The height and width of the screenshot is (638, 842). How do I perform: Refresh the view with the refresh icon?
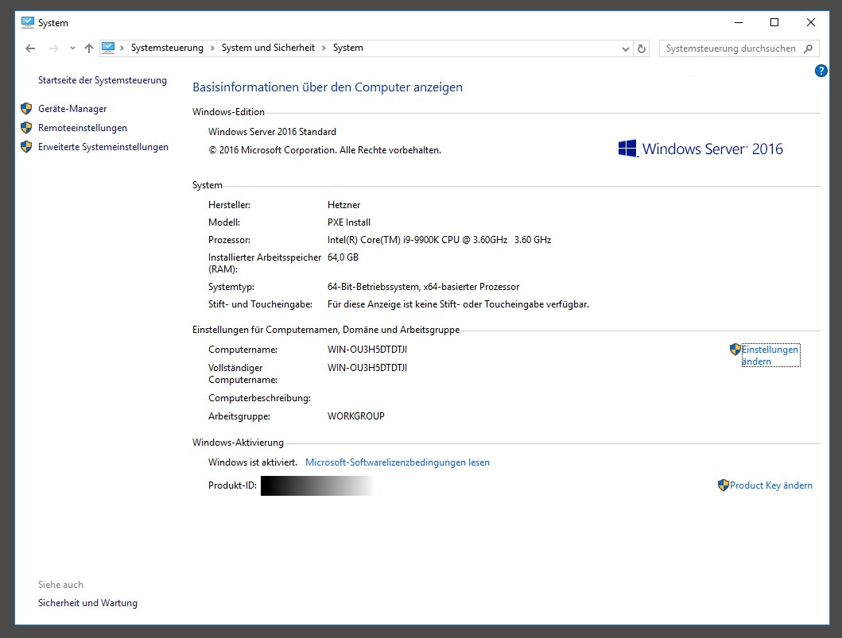pos(641,48)
